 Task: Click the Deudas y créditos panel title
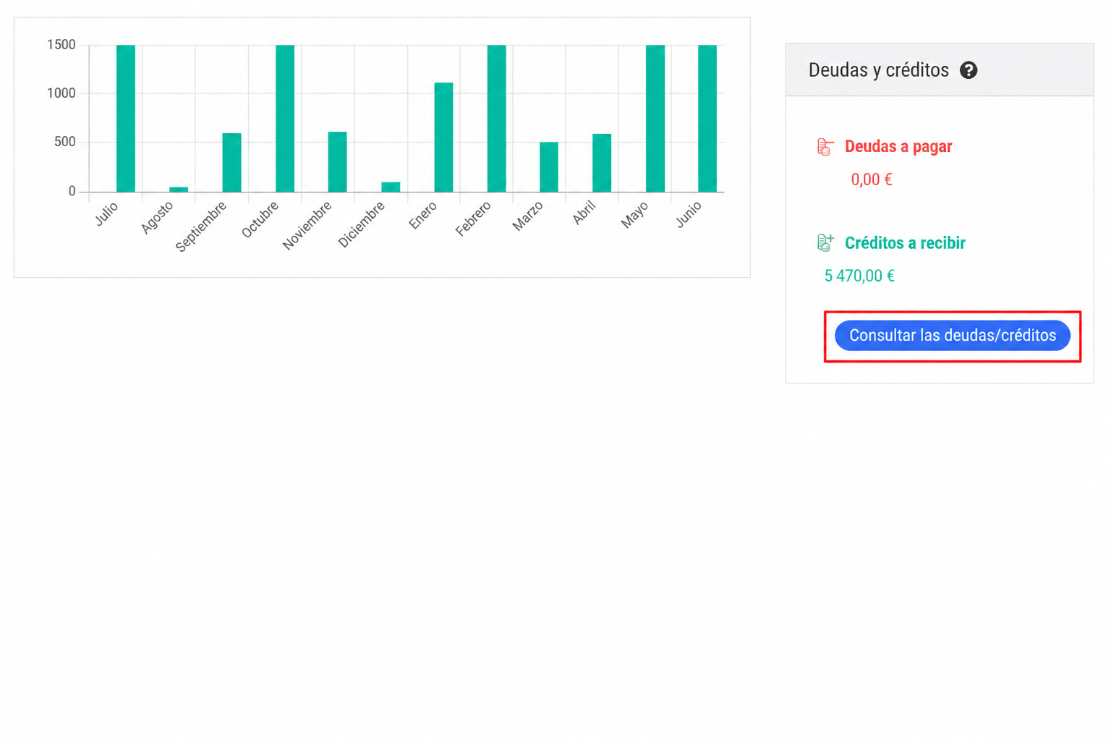(878, 70)
